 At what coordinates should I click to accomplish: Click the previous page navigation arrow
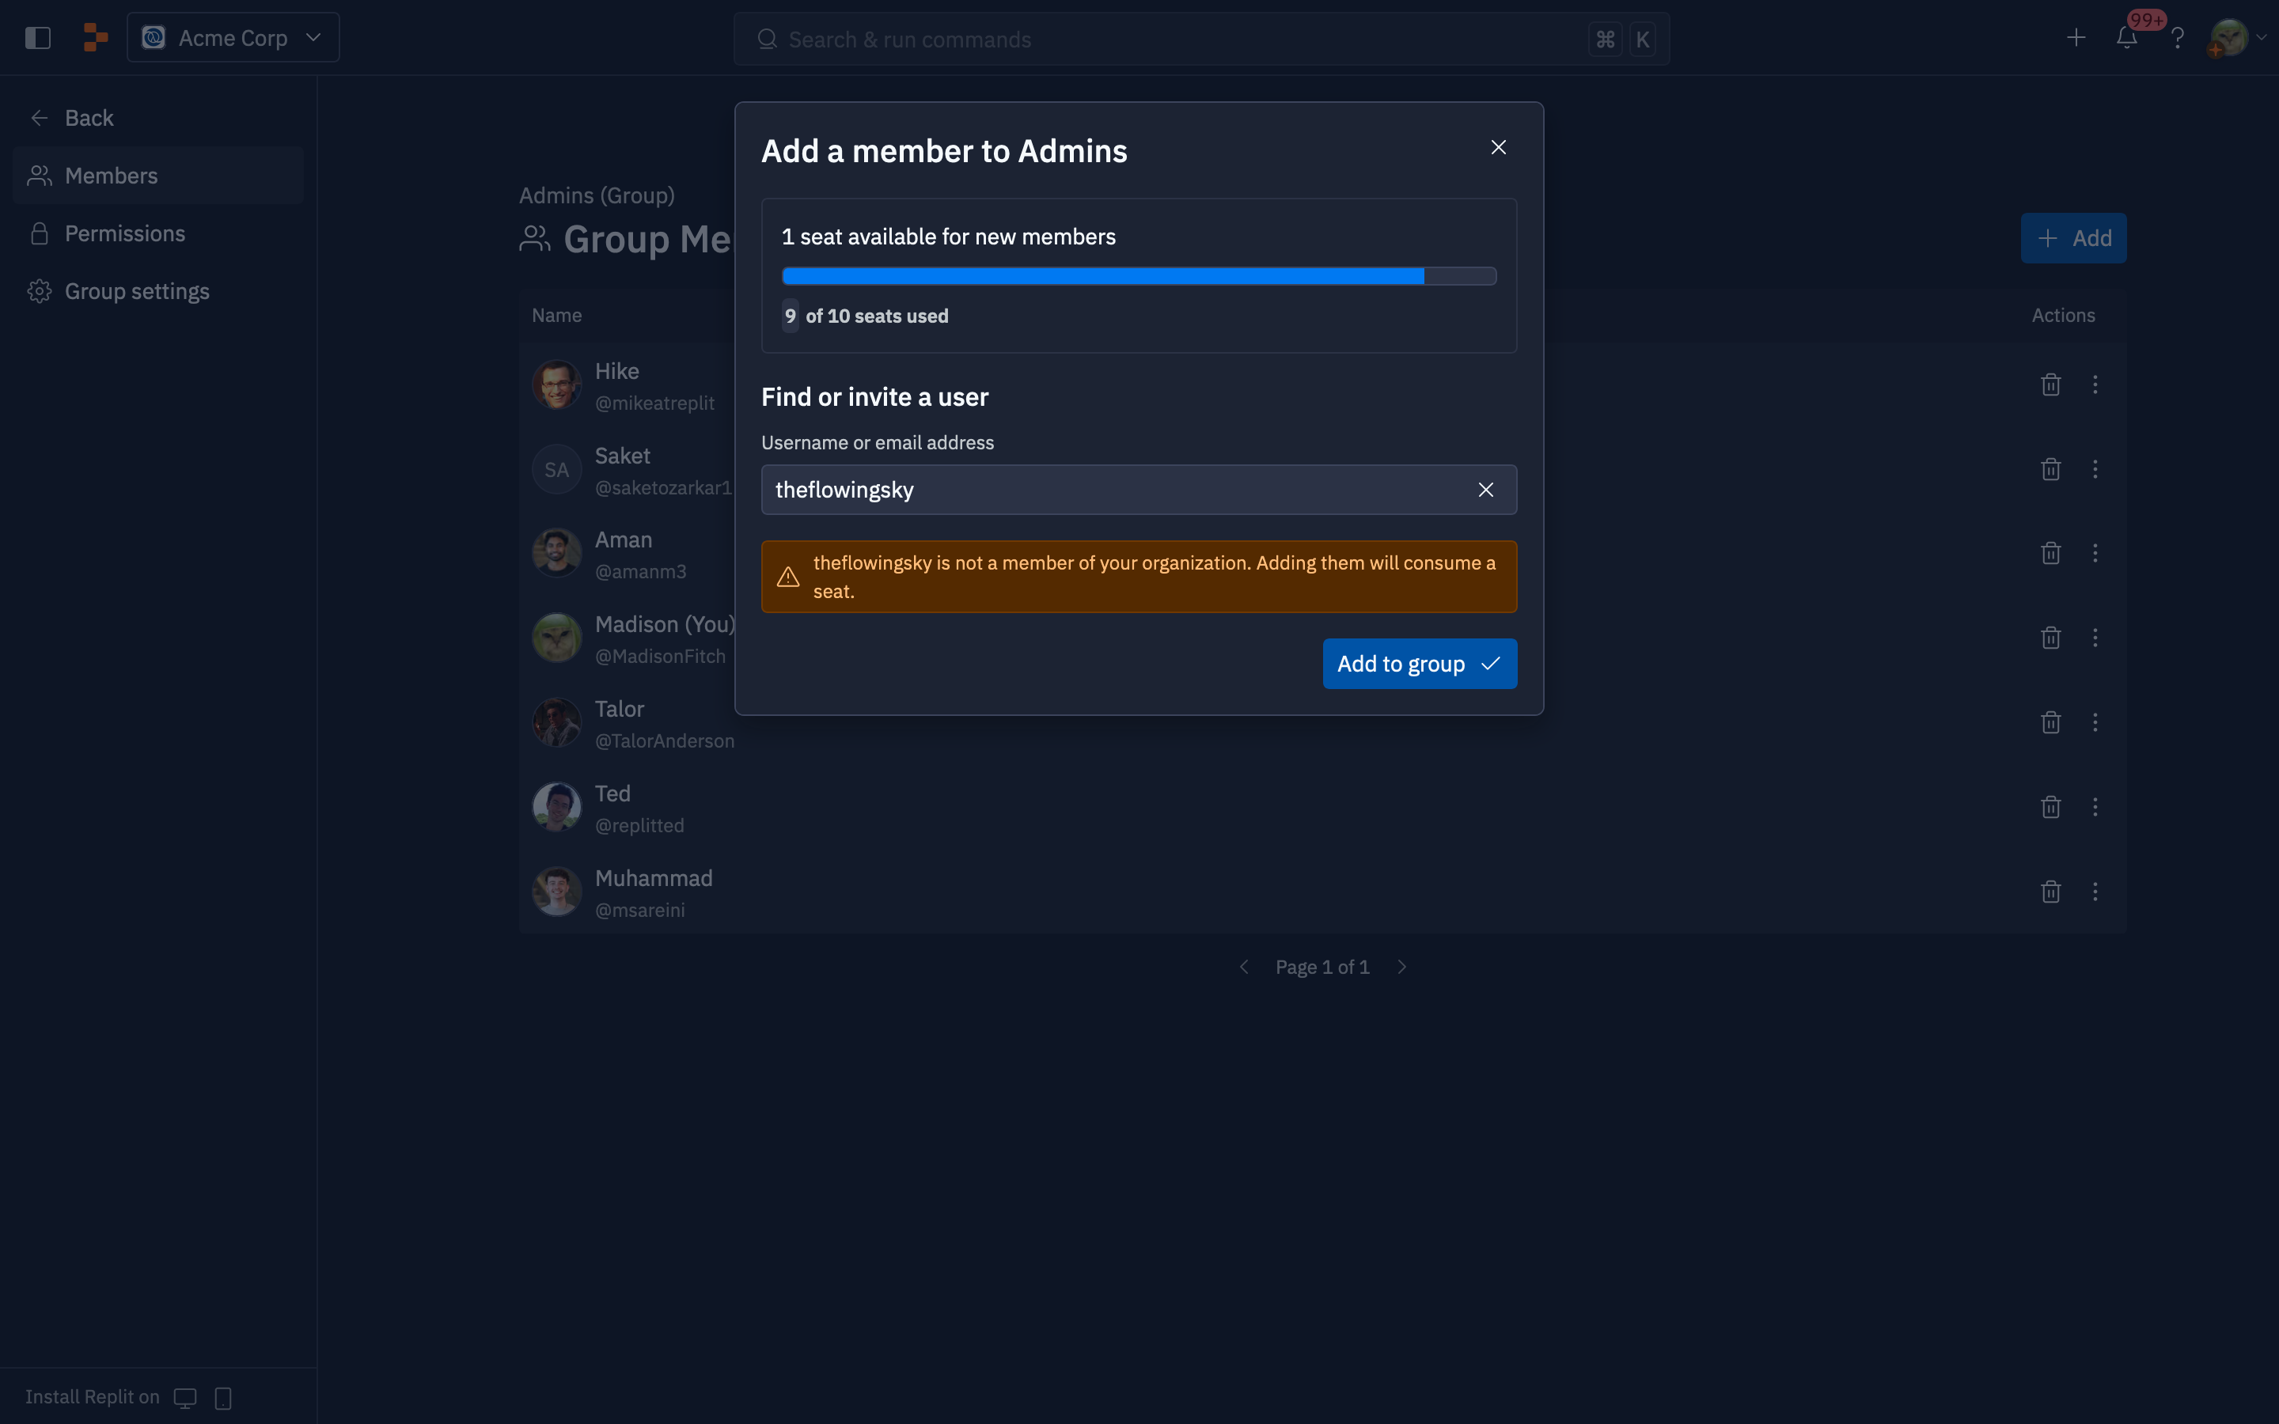(1244, 966)
